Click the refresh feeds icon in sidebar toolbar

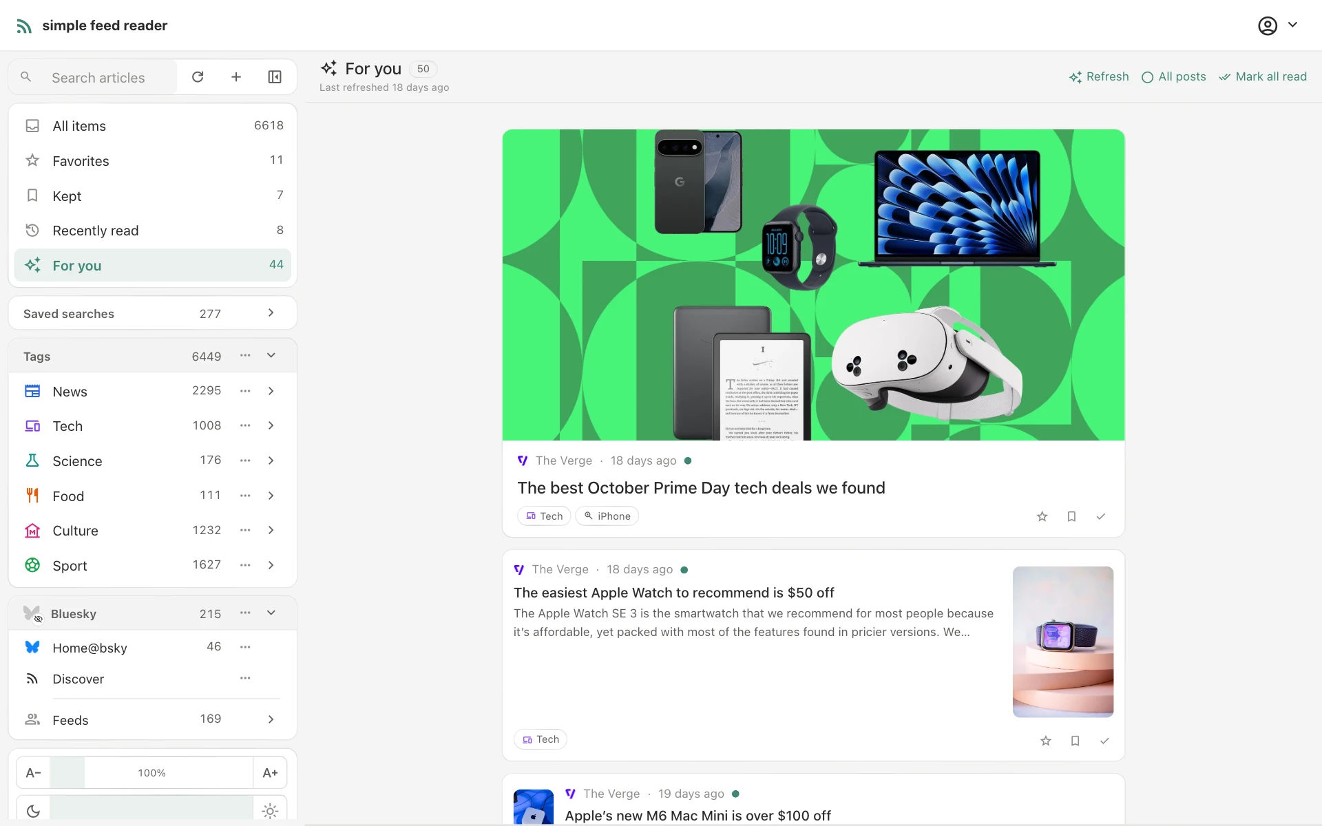(198, 77)
